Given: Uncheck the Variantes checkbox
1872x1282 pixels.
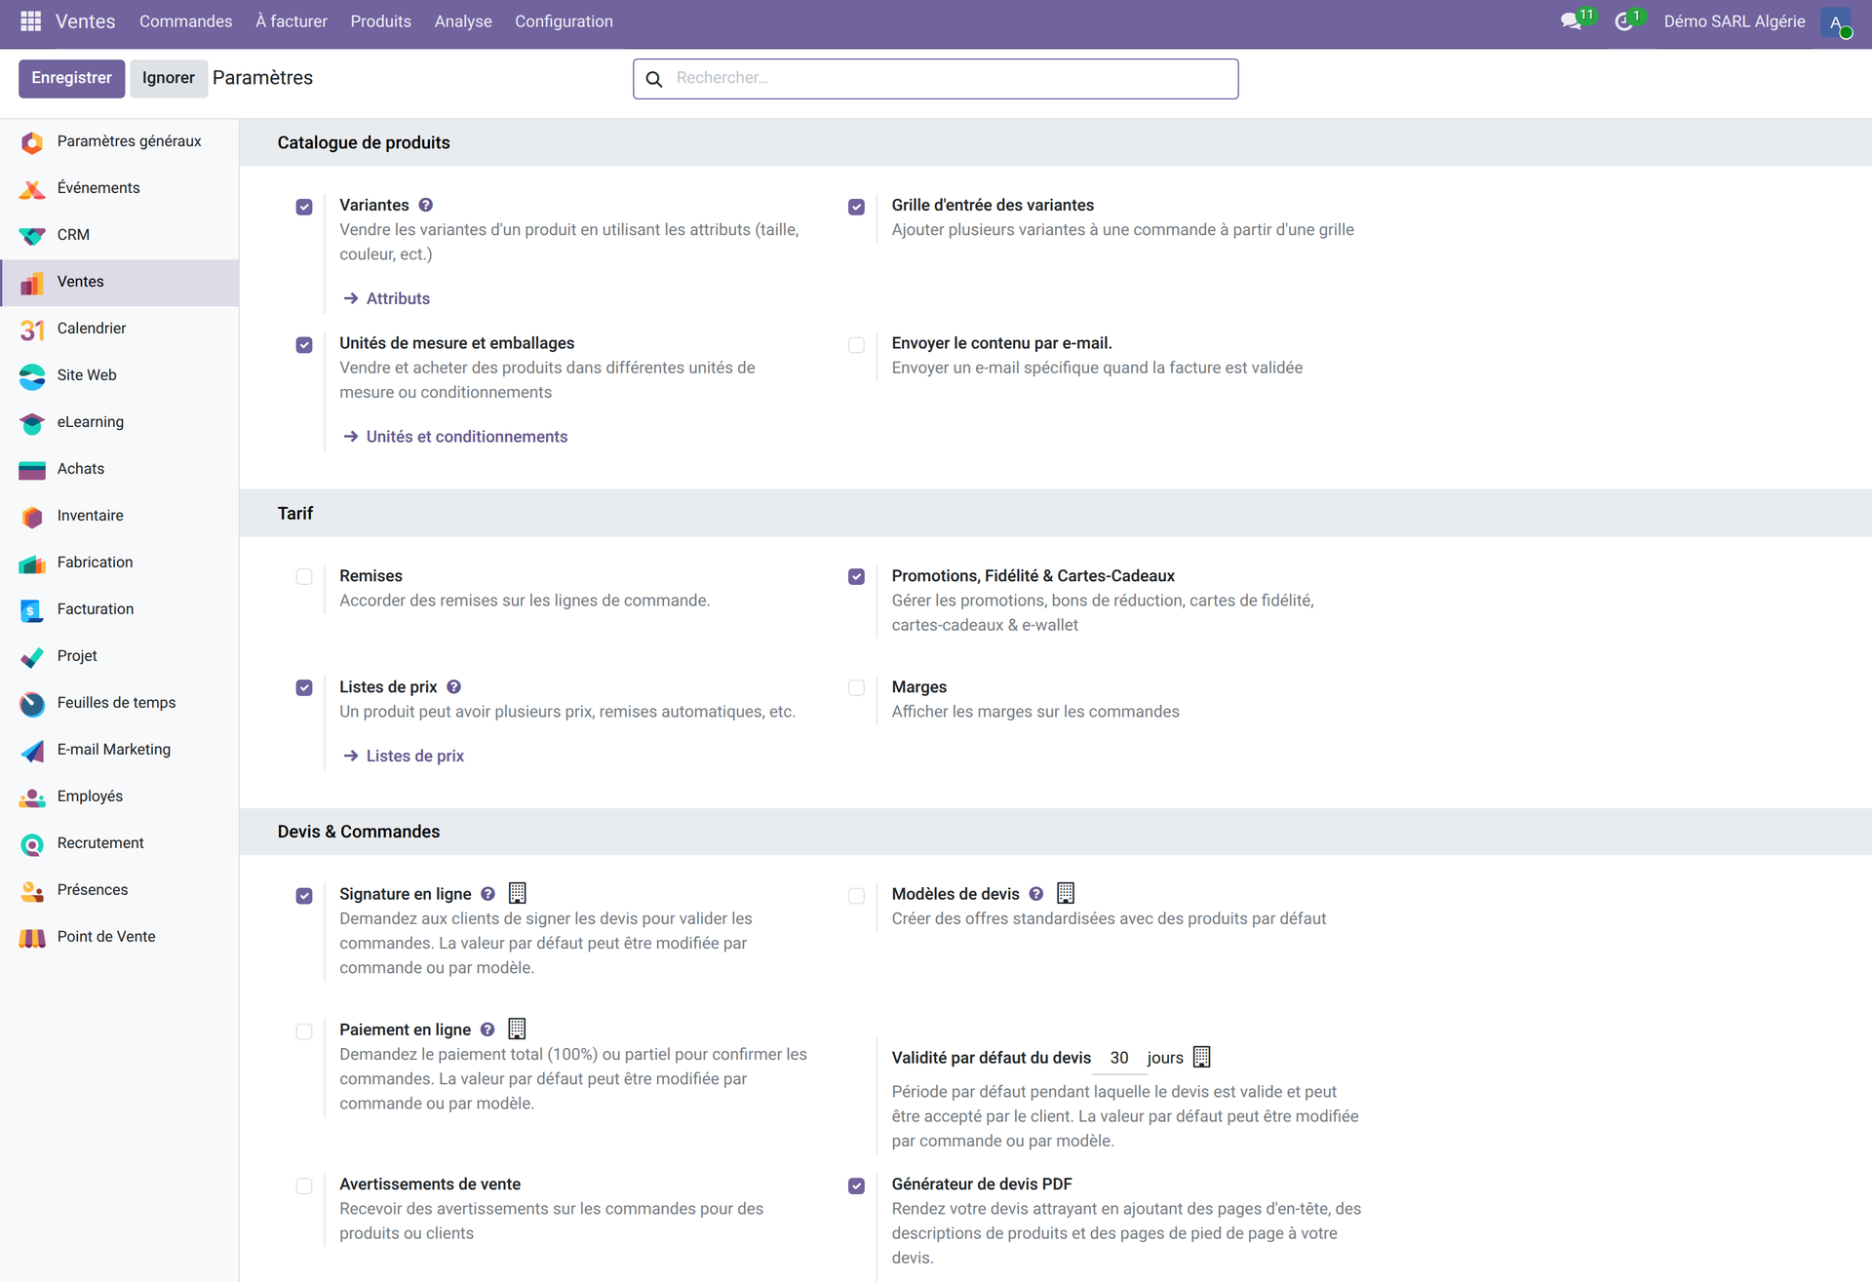Looking at the screenshot, I should click(304, 207).
